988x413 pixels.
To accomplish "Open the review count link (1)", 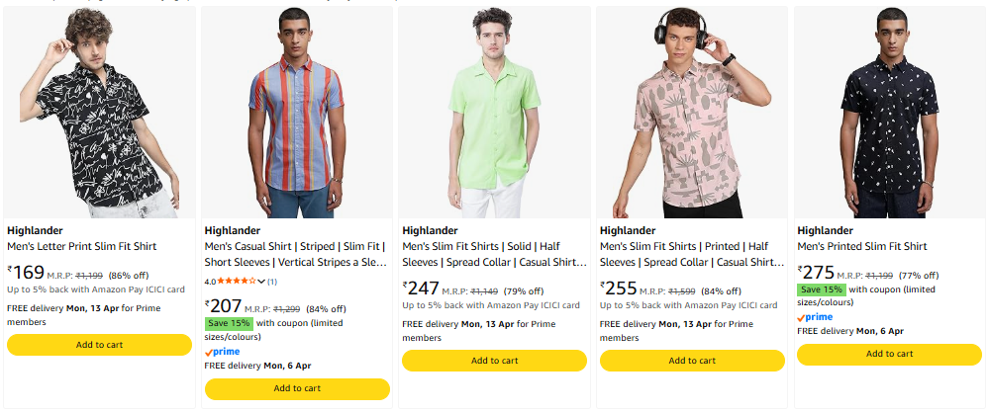I will click(x=272, y=282).
